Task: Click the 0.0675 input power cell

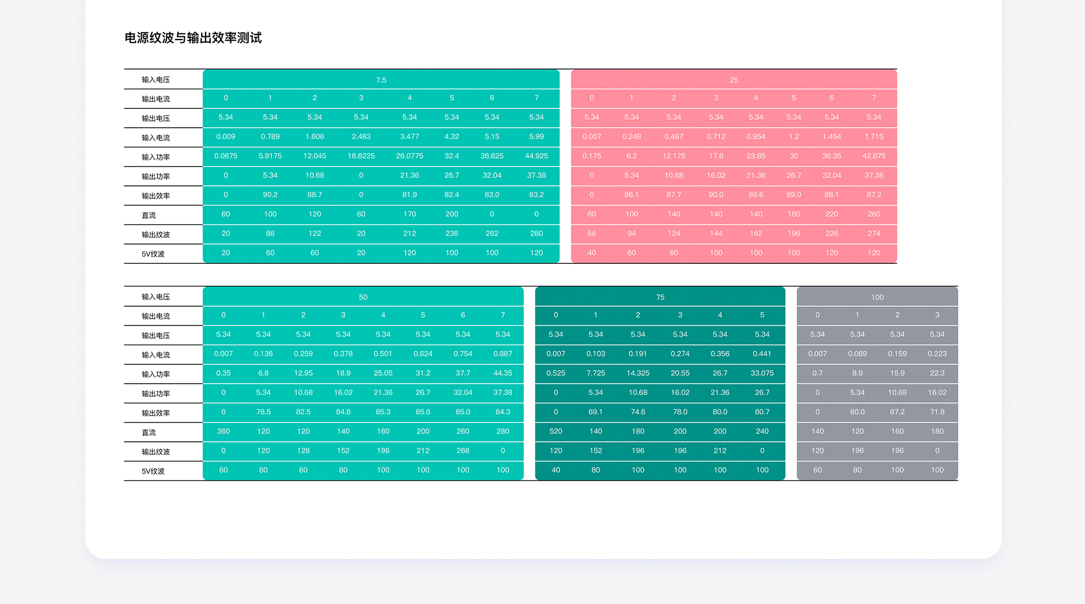Action: click(x=225, y=156)
